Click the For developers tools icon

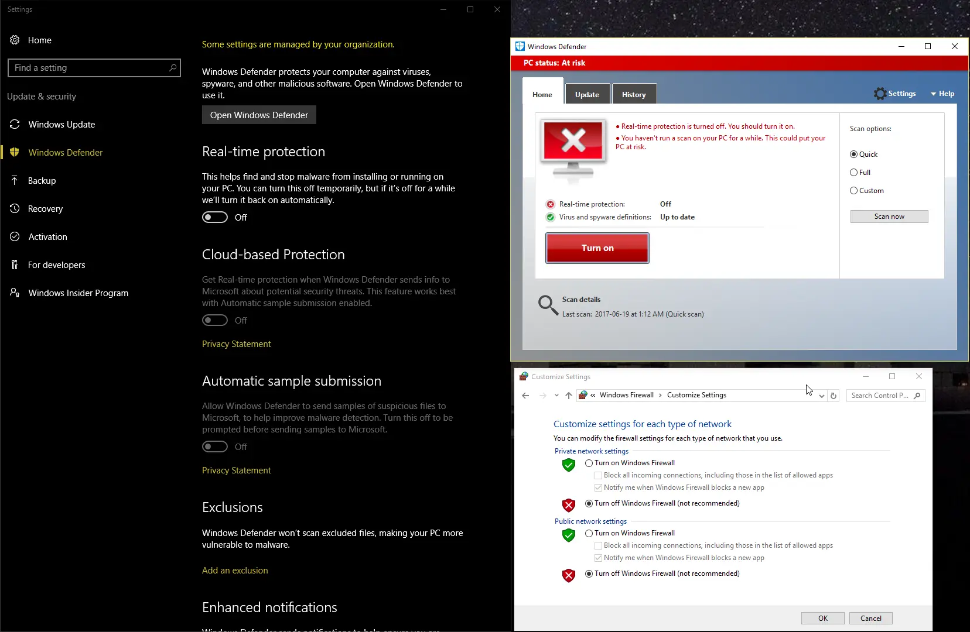pyautogui.click(x=15, y=265)
